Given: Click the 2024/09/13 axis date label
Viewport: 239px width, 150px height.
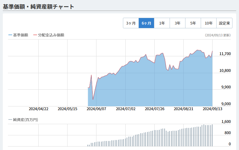Looking at the screenshot, I should tap(213, 109).
